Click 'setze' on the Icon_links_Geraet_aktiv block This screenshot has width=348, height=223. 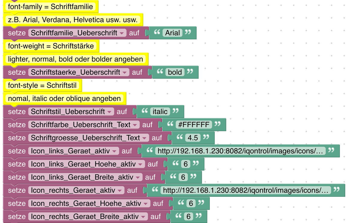coord(17,151)
